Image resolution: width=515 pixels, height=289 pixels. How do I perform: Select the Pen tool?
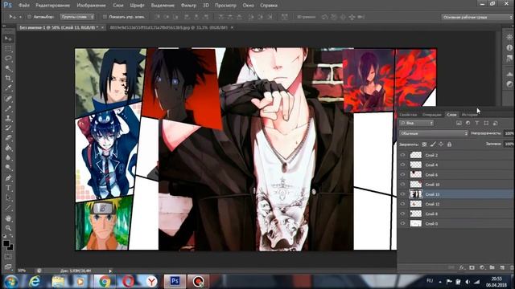tap(8, 178)
